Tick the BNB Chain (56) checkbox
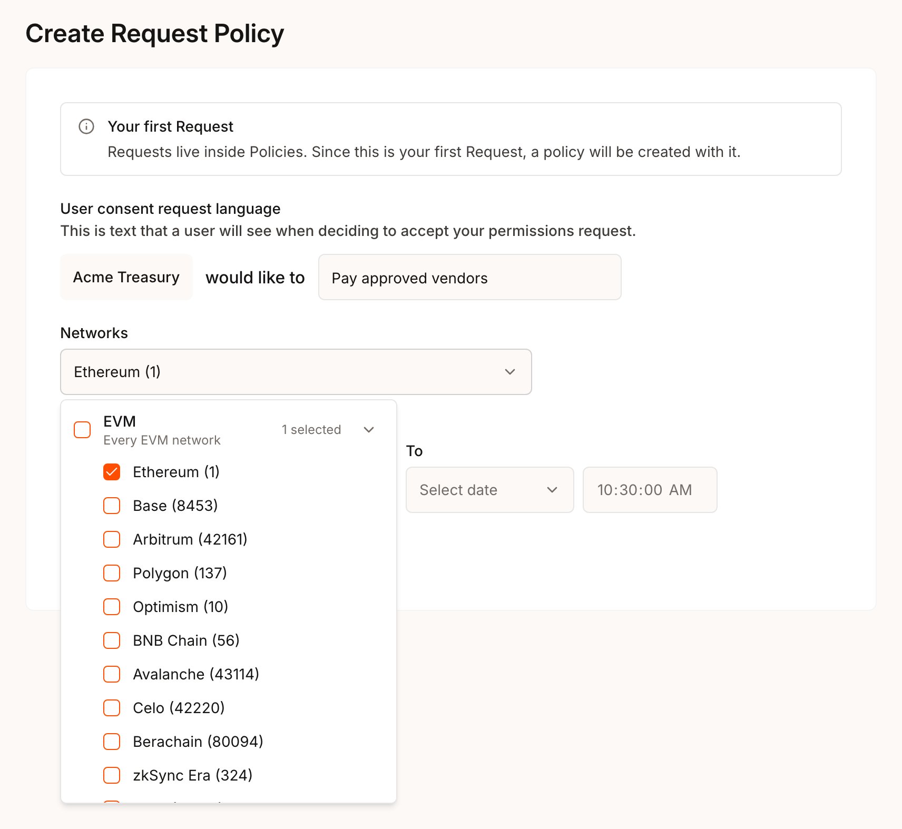 pos(112,640)
